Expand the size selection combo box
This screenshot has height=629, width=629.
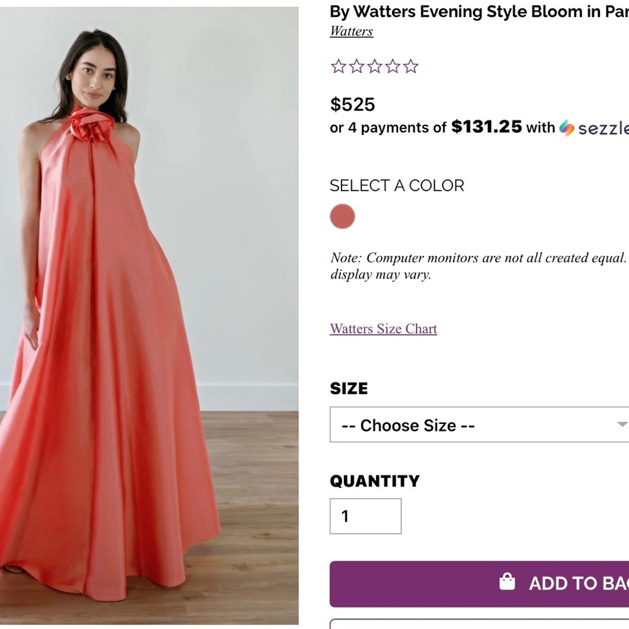pyautogui.click(x=478, y=425)
